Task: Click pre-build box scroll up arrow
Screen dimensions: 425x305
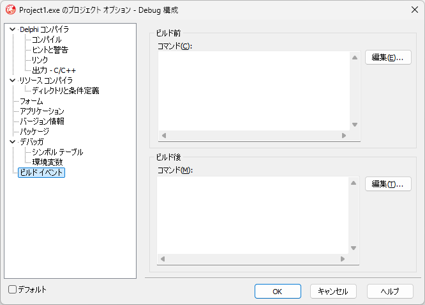Action: (355, 58)
